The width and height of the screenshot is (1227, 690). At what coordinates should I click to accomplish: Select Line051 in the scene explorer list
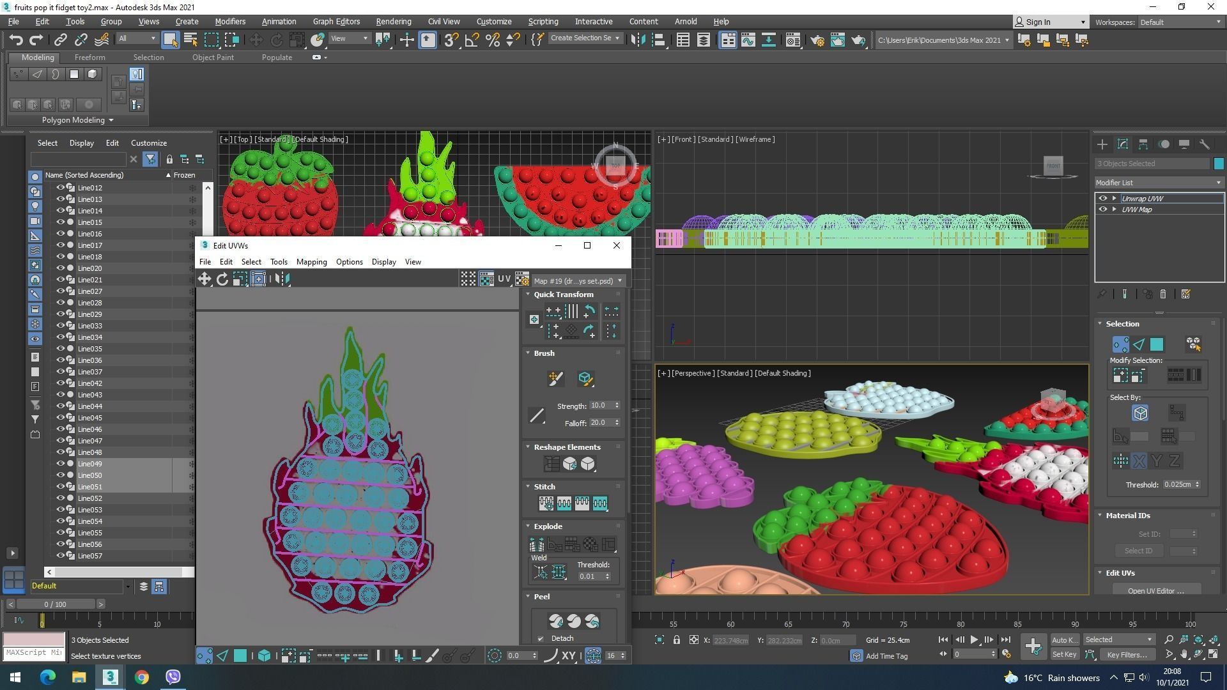(89, 487)
